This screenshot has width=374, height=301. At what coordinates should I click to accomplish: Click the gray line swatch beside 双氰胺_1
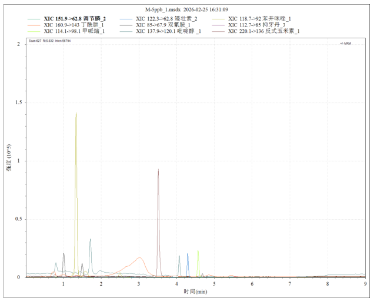126,25
